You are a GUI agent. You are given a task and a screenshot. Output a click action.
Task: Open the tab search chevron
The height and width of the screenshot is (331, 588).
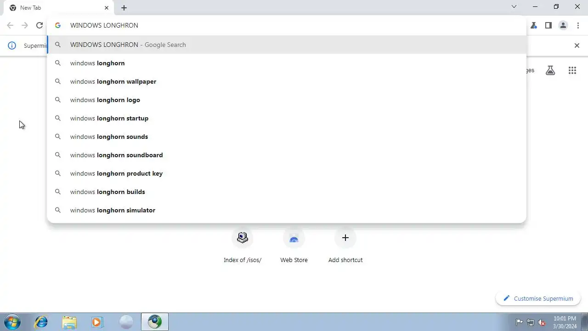click(514, 7)
